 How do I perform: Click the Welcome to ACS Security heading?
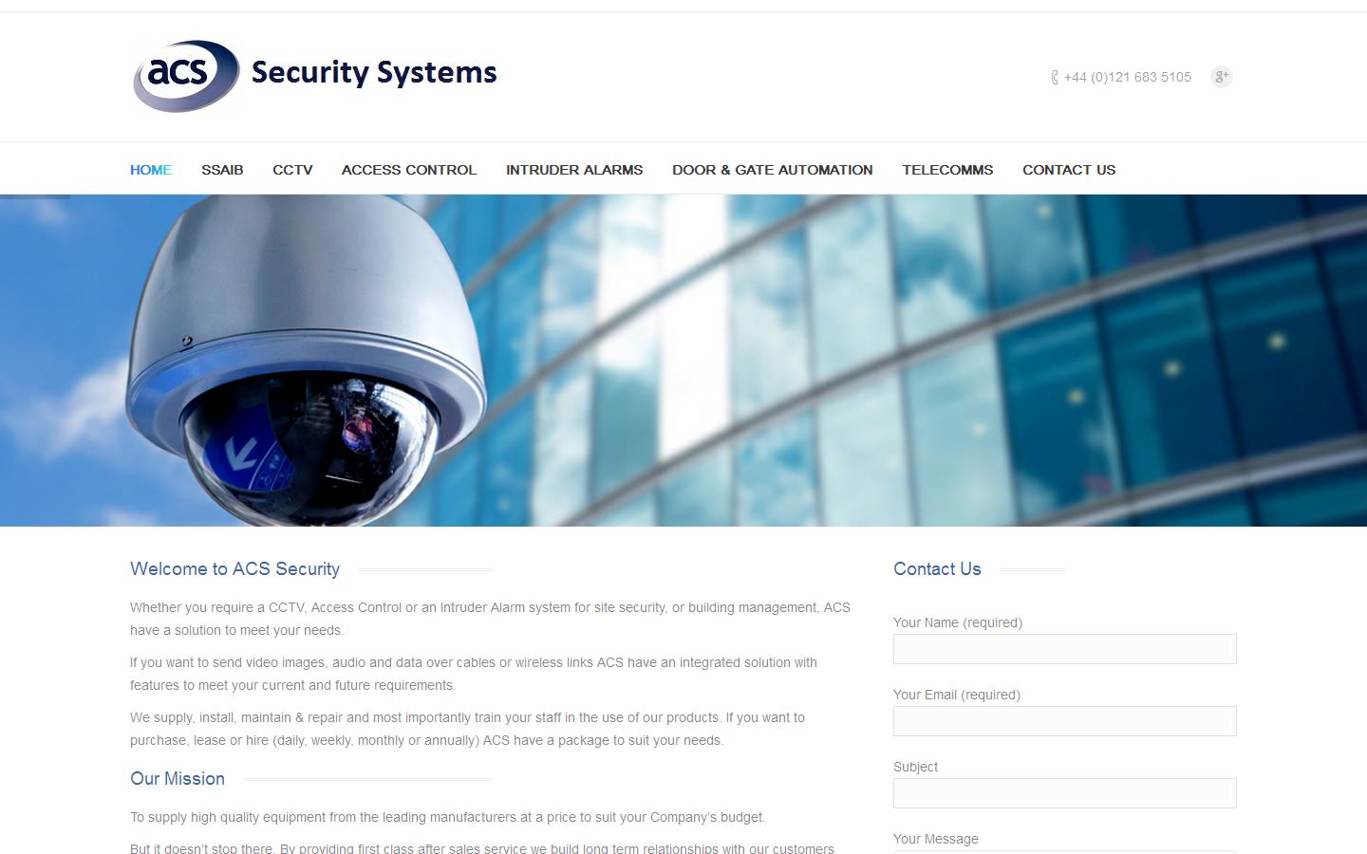coord(235,569)
